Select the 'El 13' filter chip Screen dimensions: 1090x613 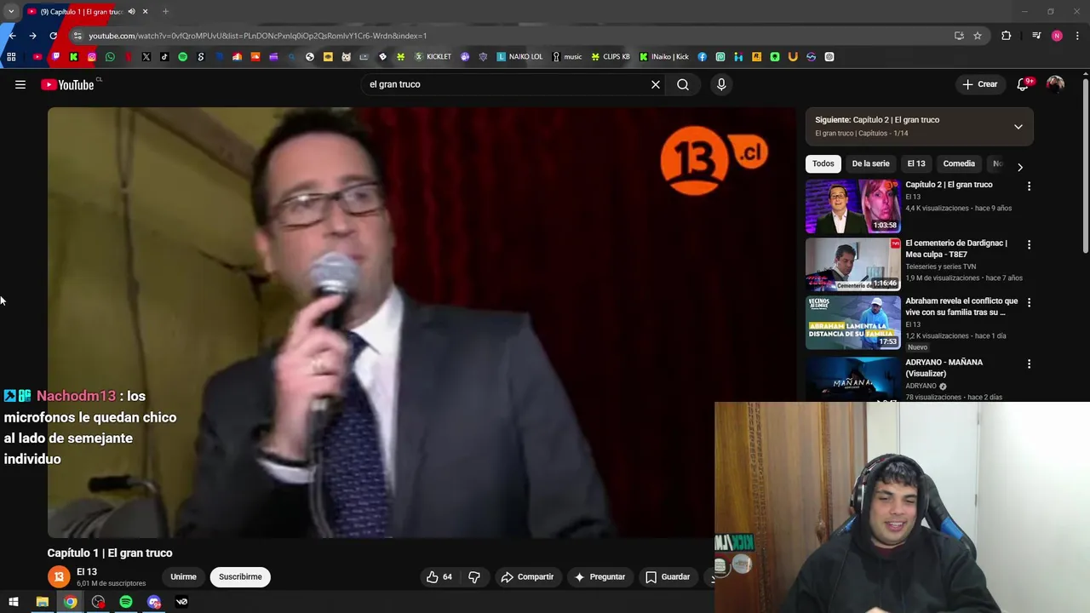(x=916, y=163)
